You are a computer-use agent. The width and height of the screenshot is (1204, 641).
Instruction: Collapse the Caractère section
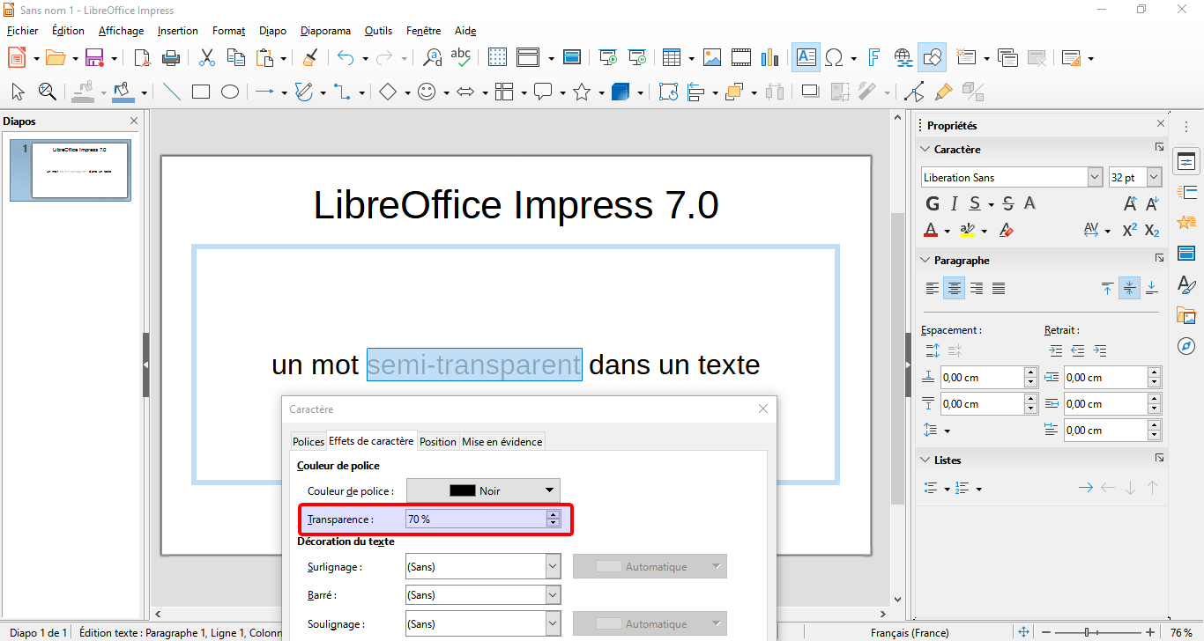pyautogui.click(x=925, y=150)
